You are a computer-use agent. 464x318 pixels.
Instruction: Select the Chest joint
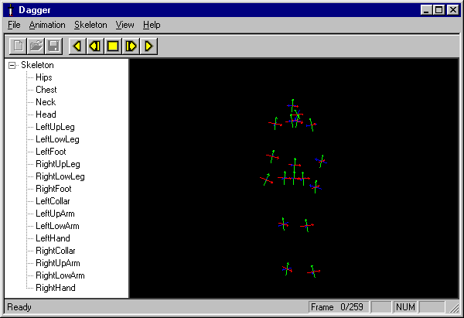tap(46, 90)
